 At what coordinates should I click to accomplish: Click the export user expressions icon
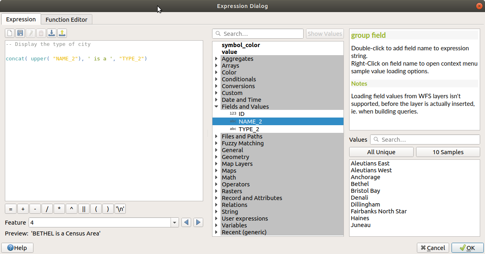coord(62,33)
